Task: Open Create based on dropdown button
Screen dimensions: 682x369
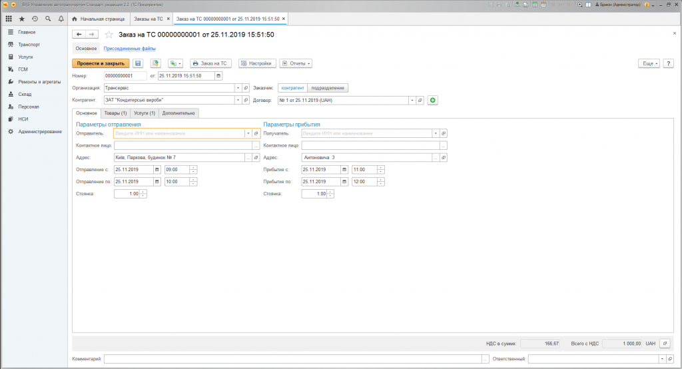Action: click(x=175, y=63)
